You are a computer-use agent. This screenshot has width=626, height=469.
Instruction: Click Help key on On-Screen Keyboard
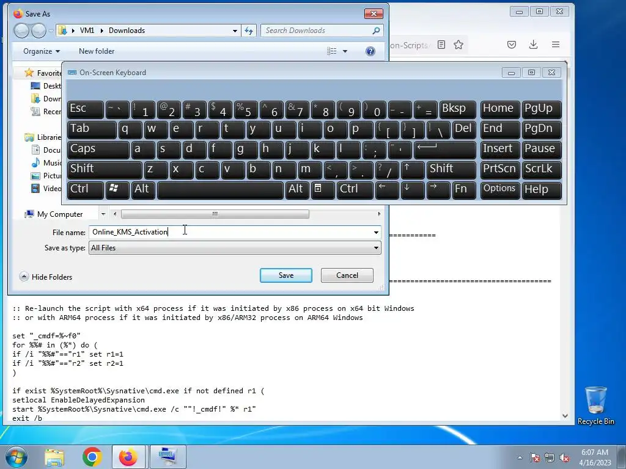click(542, 189)
